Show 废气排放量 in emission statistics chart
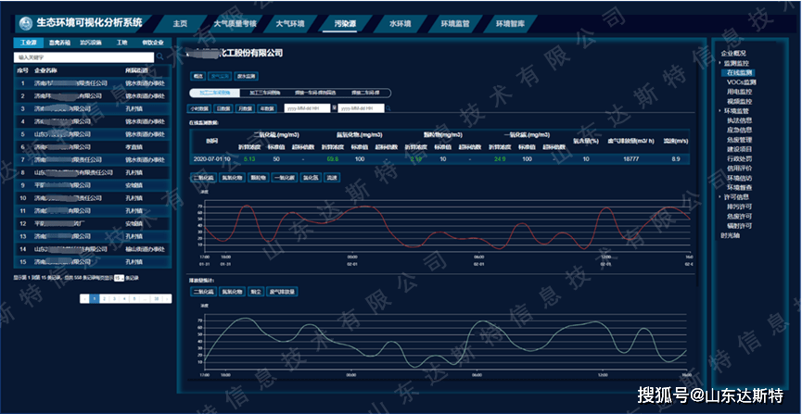802x414 pixels. click(x=283, y=292)
